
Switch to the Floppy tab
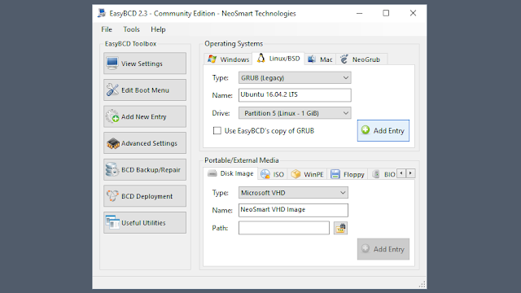348,174
